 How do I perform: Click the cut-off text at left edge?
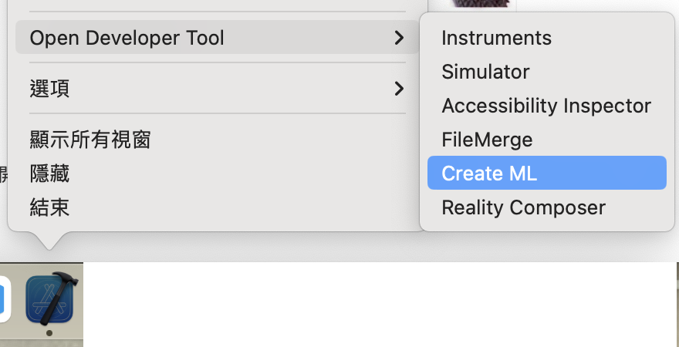[x=3, y=174]
